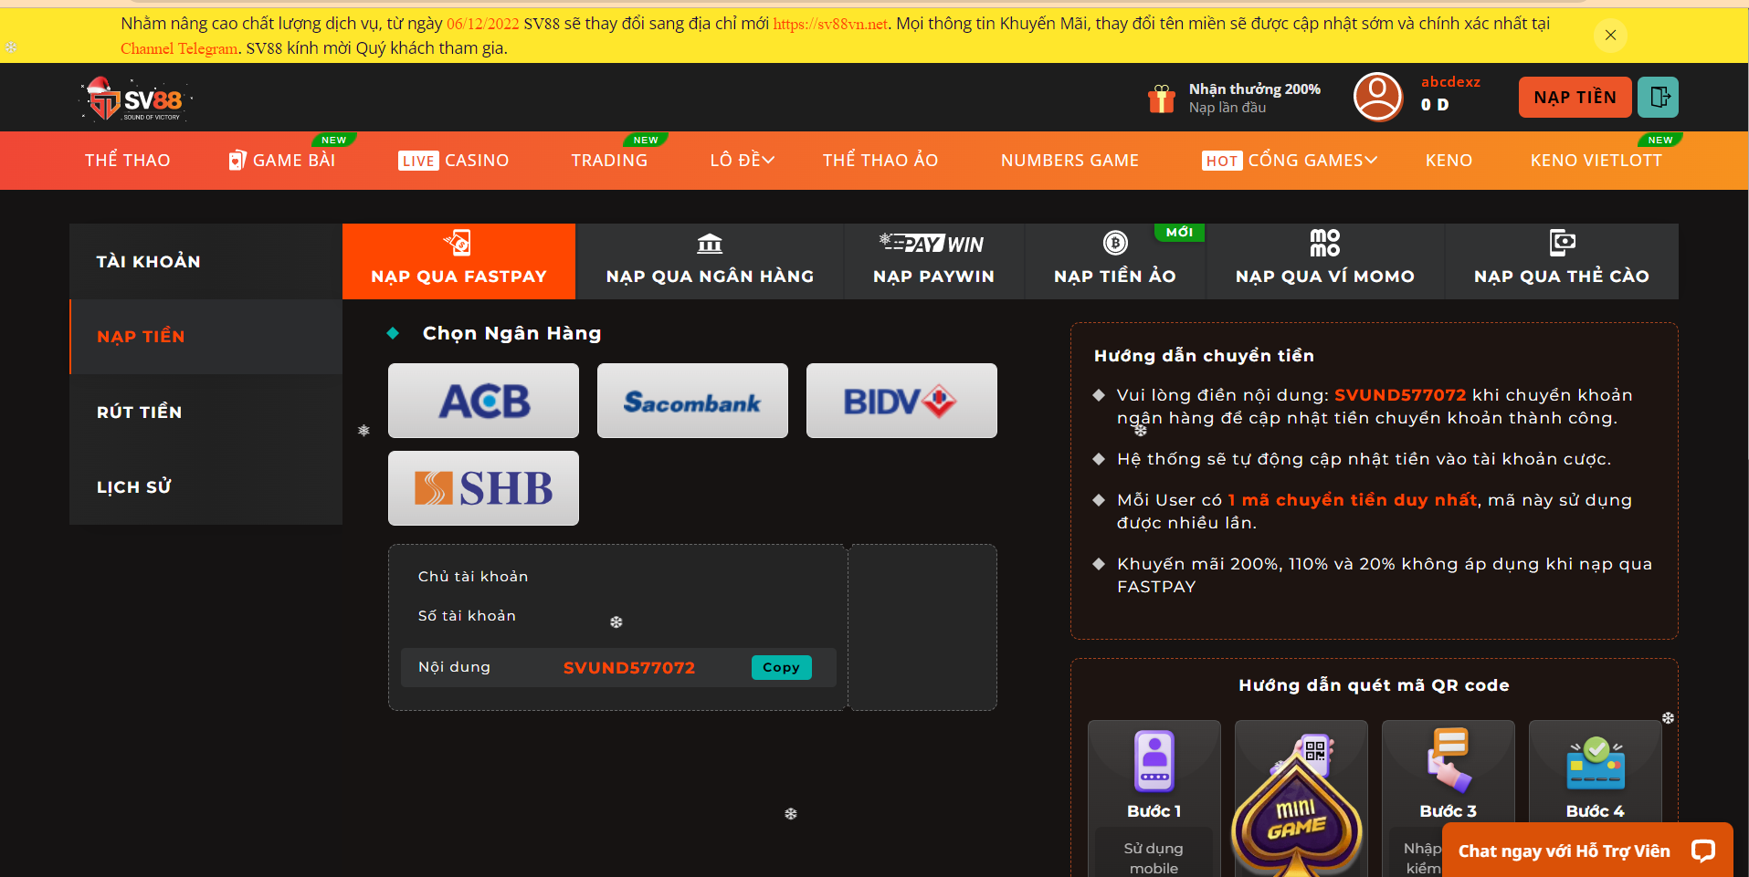Click the NẠP TIỀN button in header
Screen dimensions: 1749x877
pos(1575,97)
